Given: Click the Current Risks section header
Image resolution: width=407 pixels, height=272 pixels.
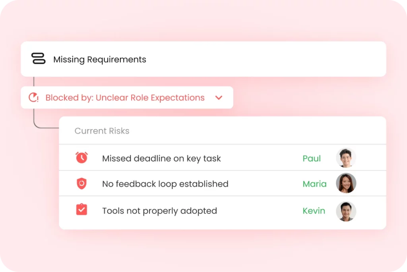Looking at the screenshot, I should tap(102, 131).
